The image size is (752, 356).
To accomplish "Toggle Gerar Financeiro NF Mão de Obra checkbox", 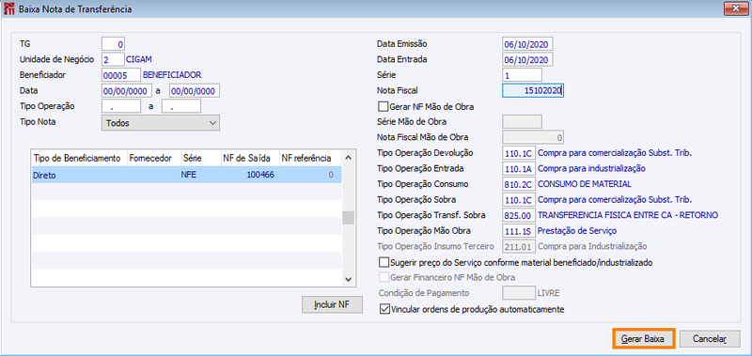I will [384, 277].
